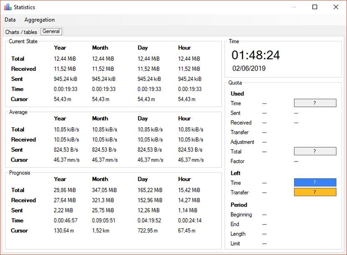
Task: Click Prognosis Hour Cursor 67,45 m
Action: point(186,231)
